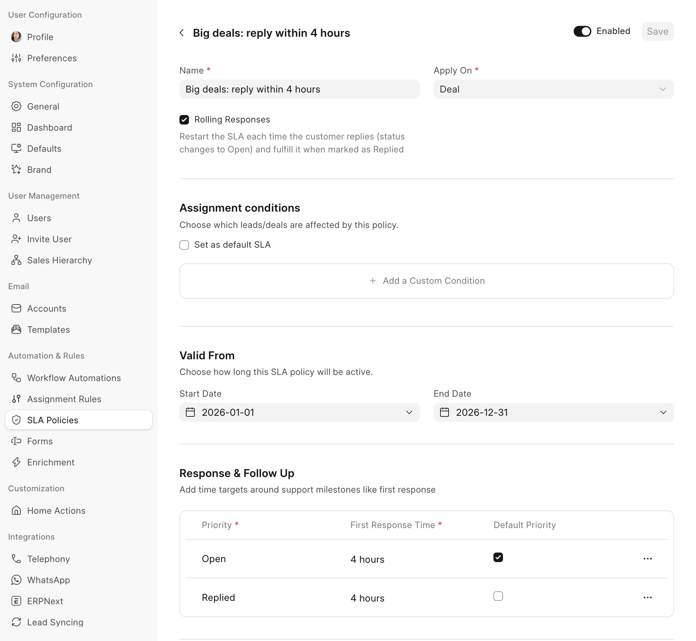
Task: Click the Enrichment lightning icon
Action: (16, 462)
